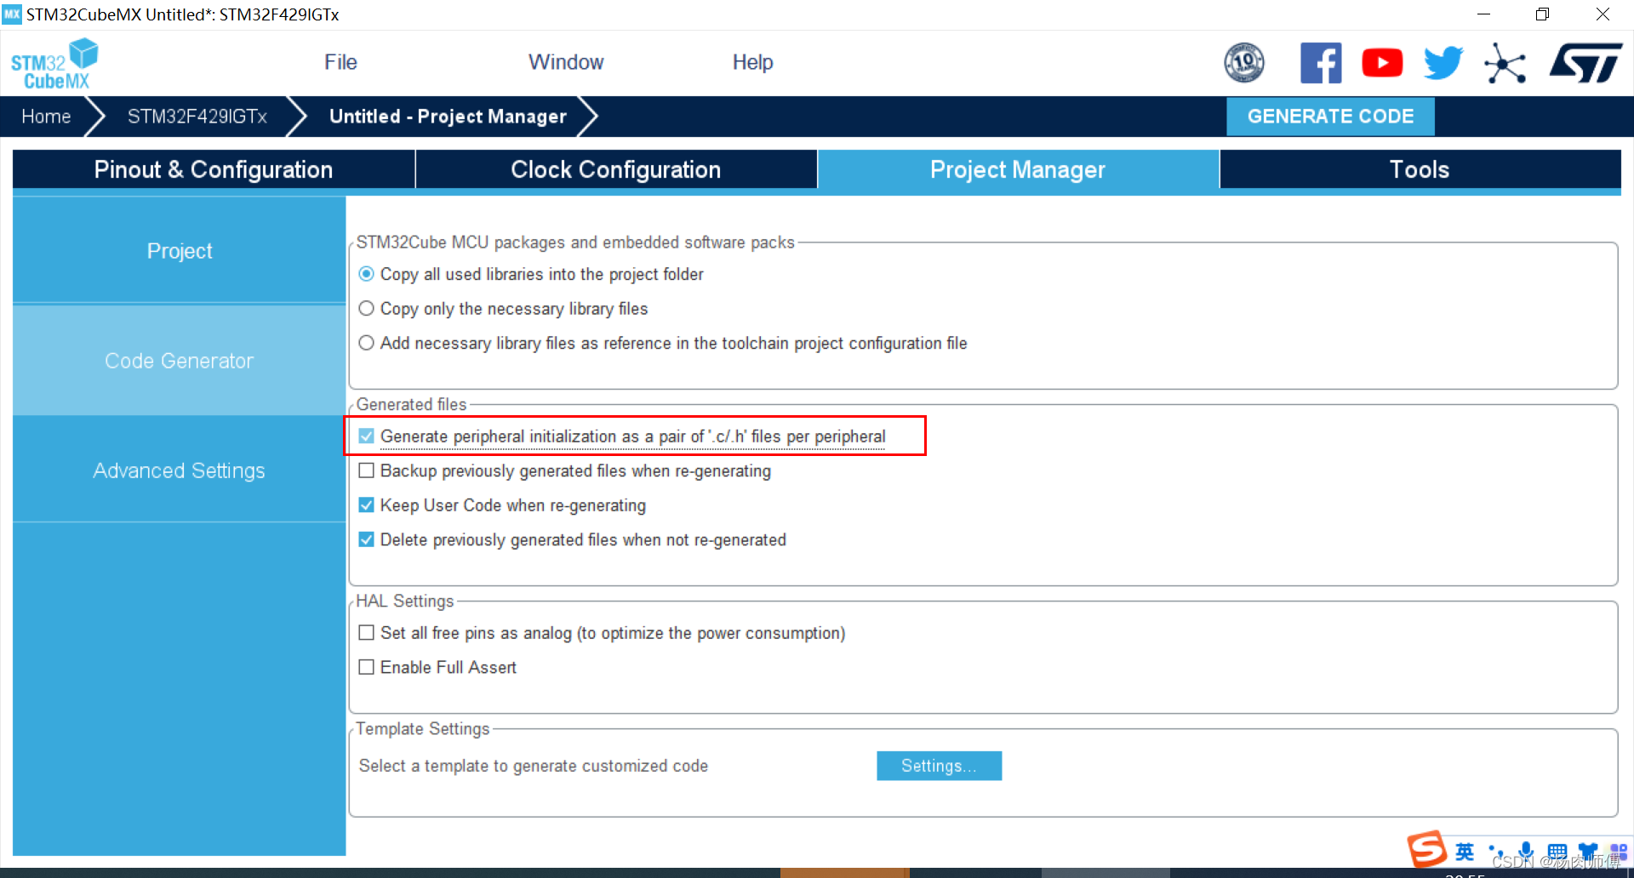This screenshot has height=878, width=1634.
Task: Toggle Sogou punctuation mode icon
Action: tap(1496, 852)
